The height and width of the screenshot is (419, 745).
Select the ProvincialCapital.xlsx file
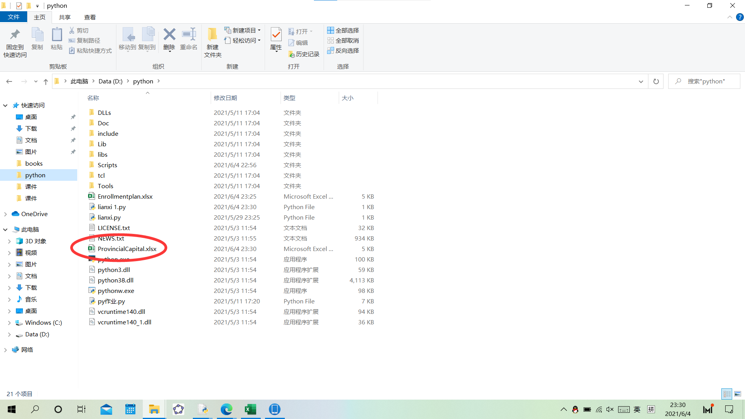(x=127, y=249)
